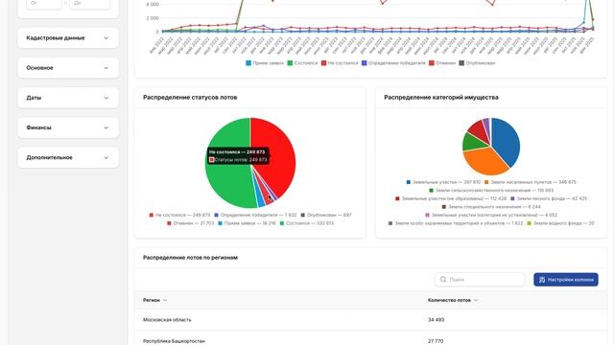Expand the Основное filter section

[68, 68]
